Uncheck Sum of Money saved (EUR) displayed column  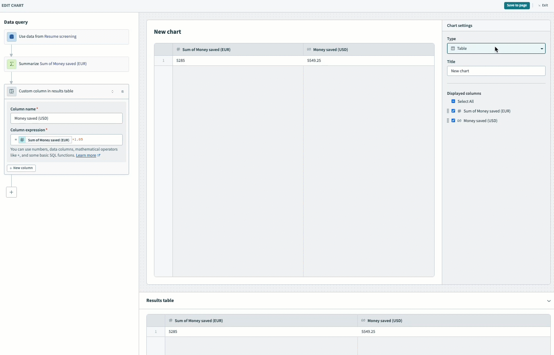tap(453, 111)
